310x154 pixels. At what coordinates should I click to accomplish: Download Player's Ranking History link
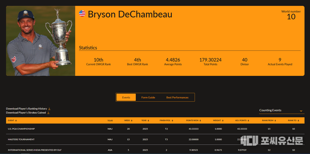27,109
